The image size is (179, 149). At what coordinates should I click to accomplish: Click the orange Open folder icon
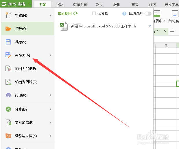[8, 29]
